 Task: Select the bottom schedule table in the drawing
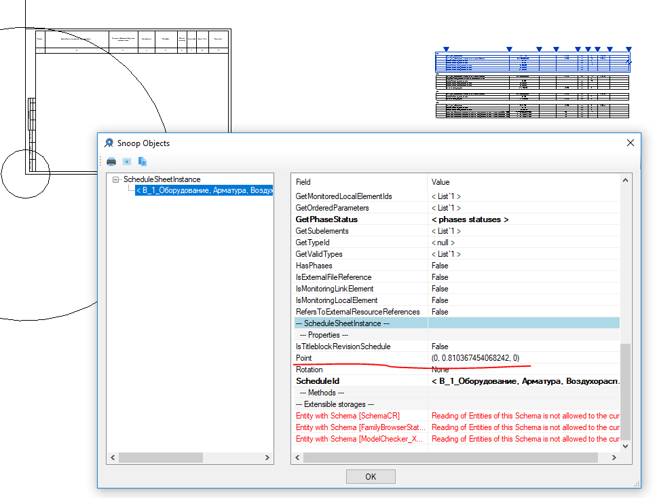533,111
